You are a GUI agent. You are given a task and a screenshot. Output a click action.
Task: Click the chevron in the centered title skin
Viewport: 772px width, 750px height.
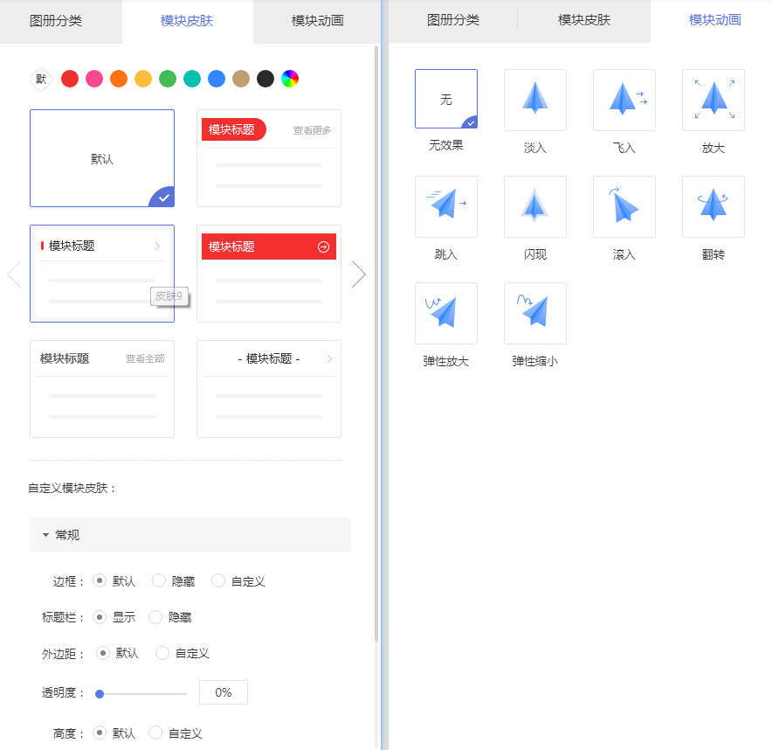point(329,358)
